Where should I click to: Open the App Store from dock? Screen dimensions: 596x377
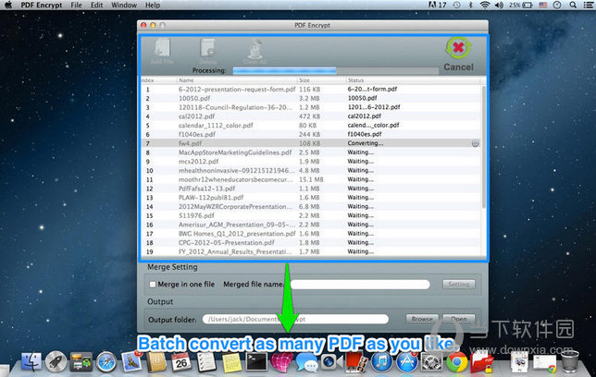406,361
